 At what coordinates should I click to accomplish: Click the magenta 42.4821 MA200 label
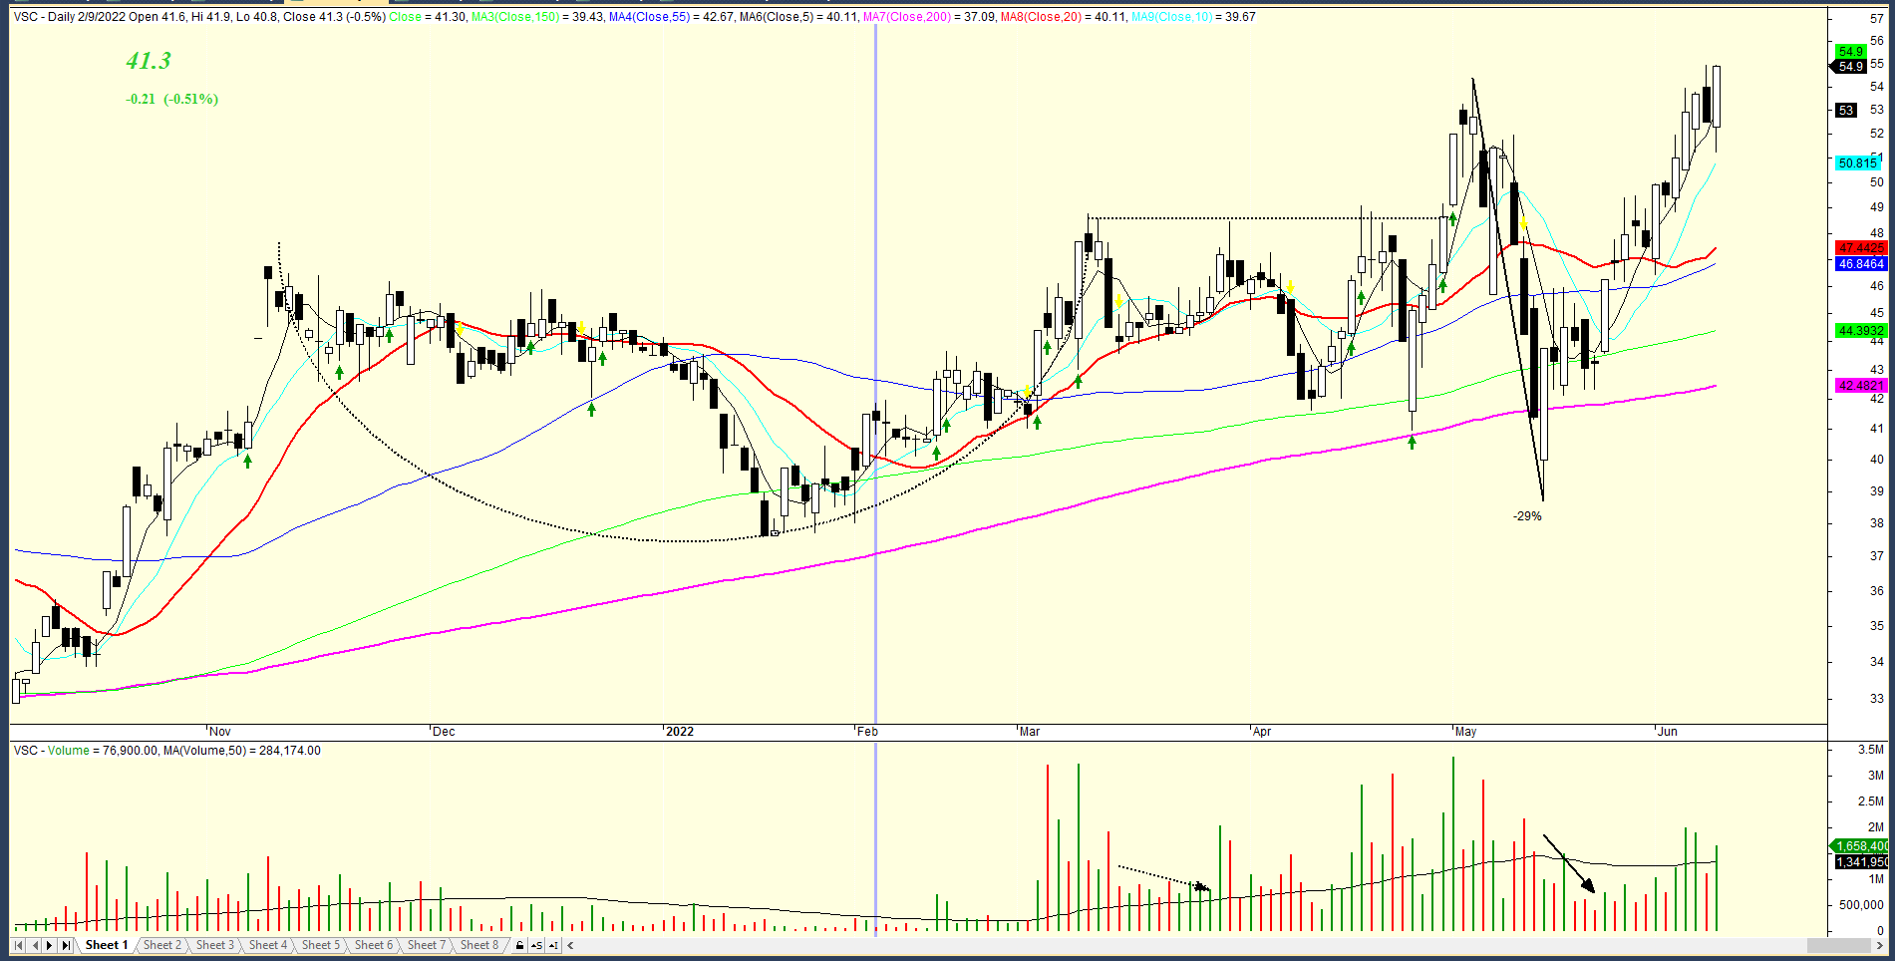point(1860,385)
